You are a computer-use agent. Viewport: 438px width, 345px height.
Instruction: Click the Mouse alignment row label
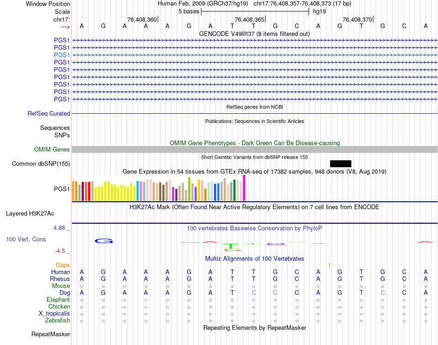point(61,286)
